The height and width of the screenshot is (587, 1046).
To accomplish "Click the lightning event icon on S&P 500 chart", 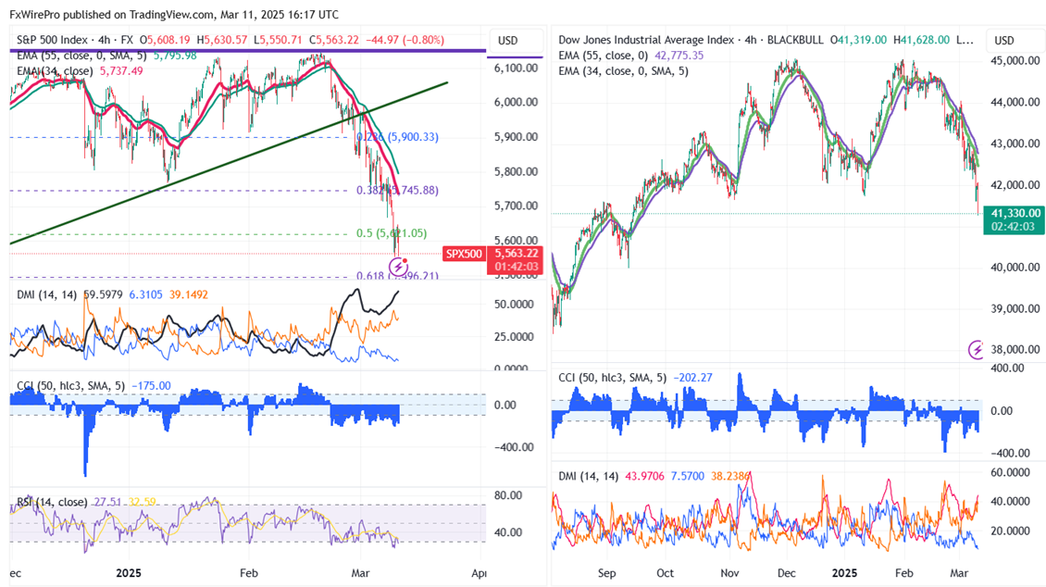I will click(x=399, y=267).
